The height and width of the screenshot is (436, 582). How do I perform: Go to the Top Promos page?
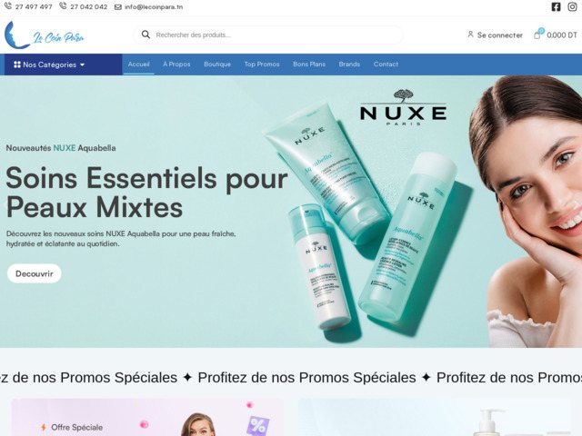(262, 64)
